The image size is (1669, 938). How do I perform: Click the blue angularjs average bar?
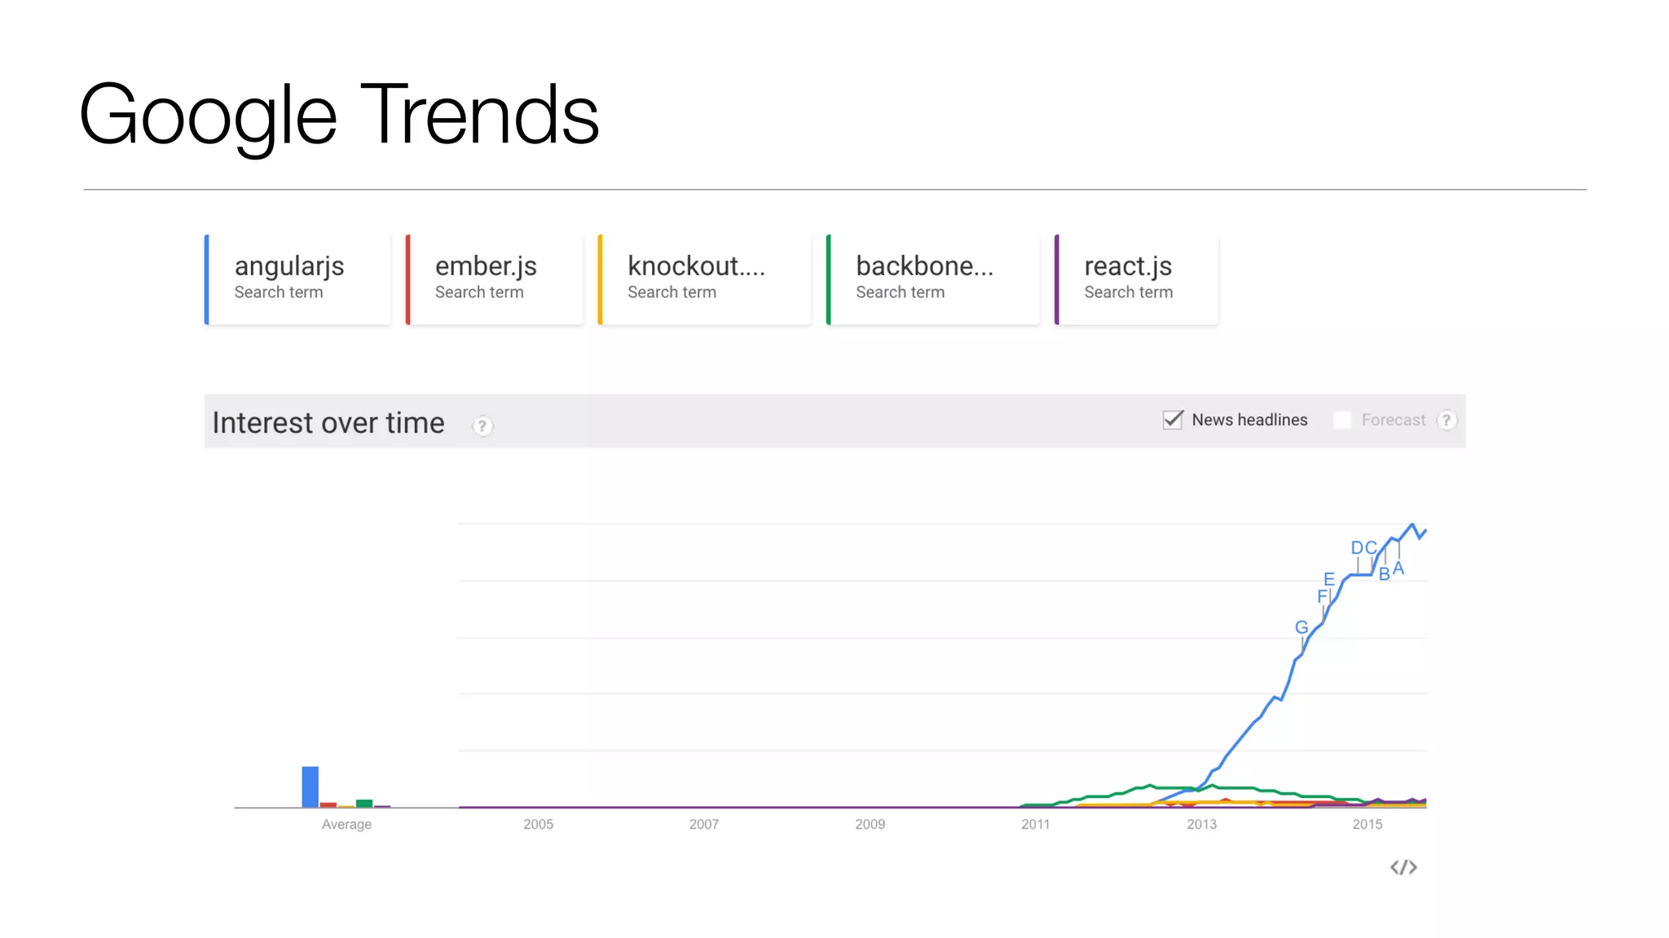coord(310,787)
